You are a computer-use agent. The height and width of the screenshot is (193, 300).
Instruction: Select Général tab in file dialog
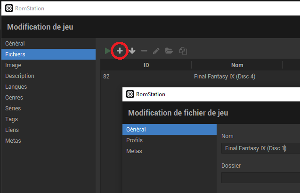coord(170,129)
